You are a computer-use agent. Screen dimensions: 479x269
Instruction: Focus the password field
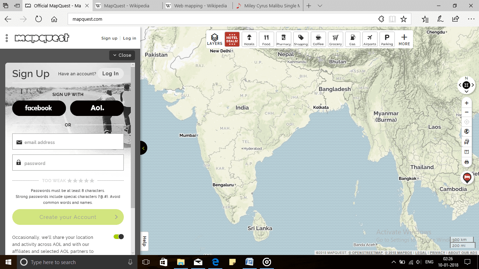click(68, 163)
